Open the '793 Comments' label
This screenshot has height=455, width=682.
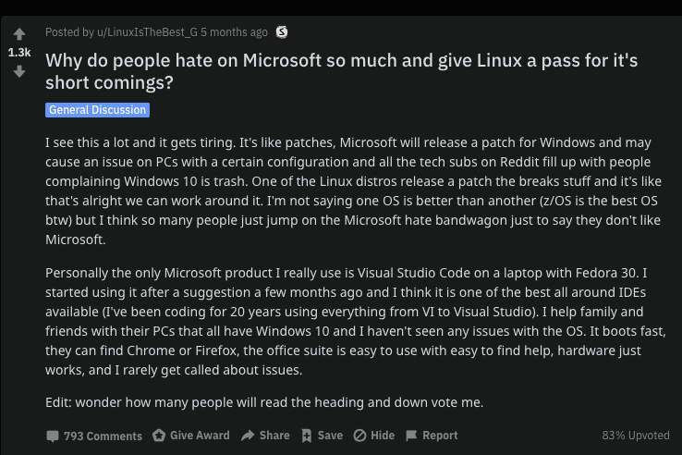103,436
